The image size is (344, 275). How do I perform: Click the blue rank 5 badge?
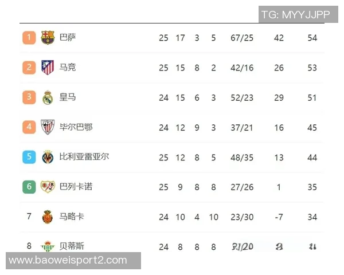[x=29, y=157]
